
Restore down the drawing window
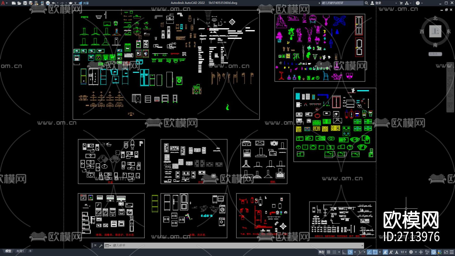point(446,10)
